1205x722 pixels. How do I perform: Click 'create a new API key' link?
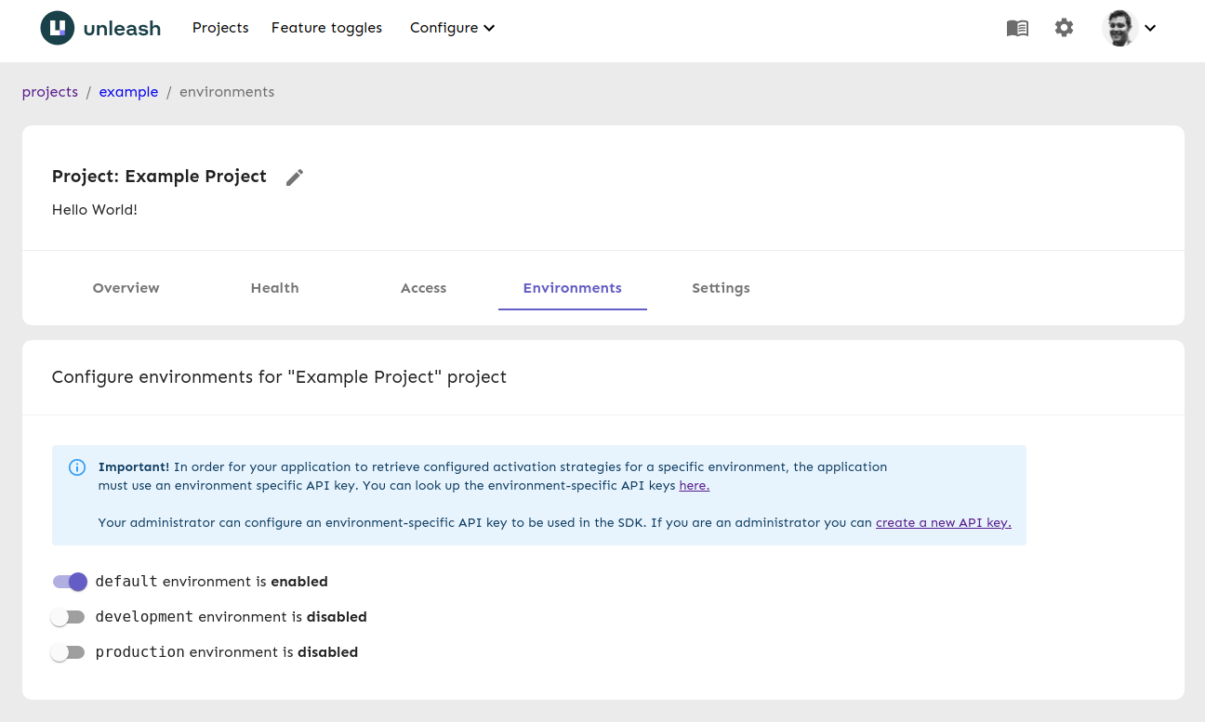(943, 522)
